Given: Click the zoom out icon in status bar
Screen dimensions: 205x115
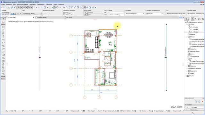Looking at the screenshot, I should click(x=12, y=111).
